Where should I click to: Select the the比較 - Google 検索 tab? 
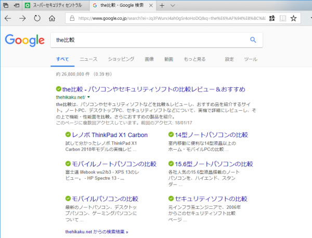(122, 5)
